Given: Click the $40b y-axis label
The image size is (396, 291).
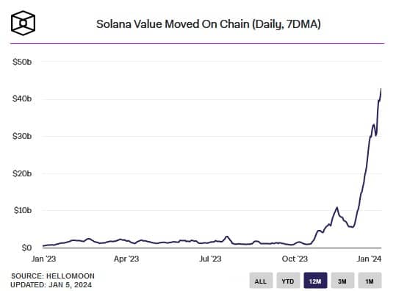Looking at the screenshot, I should tap(22, 98).
